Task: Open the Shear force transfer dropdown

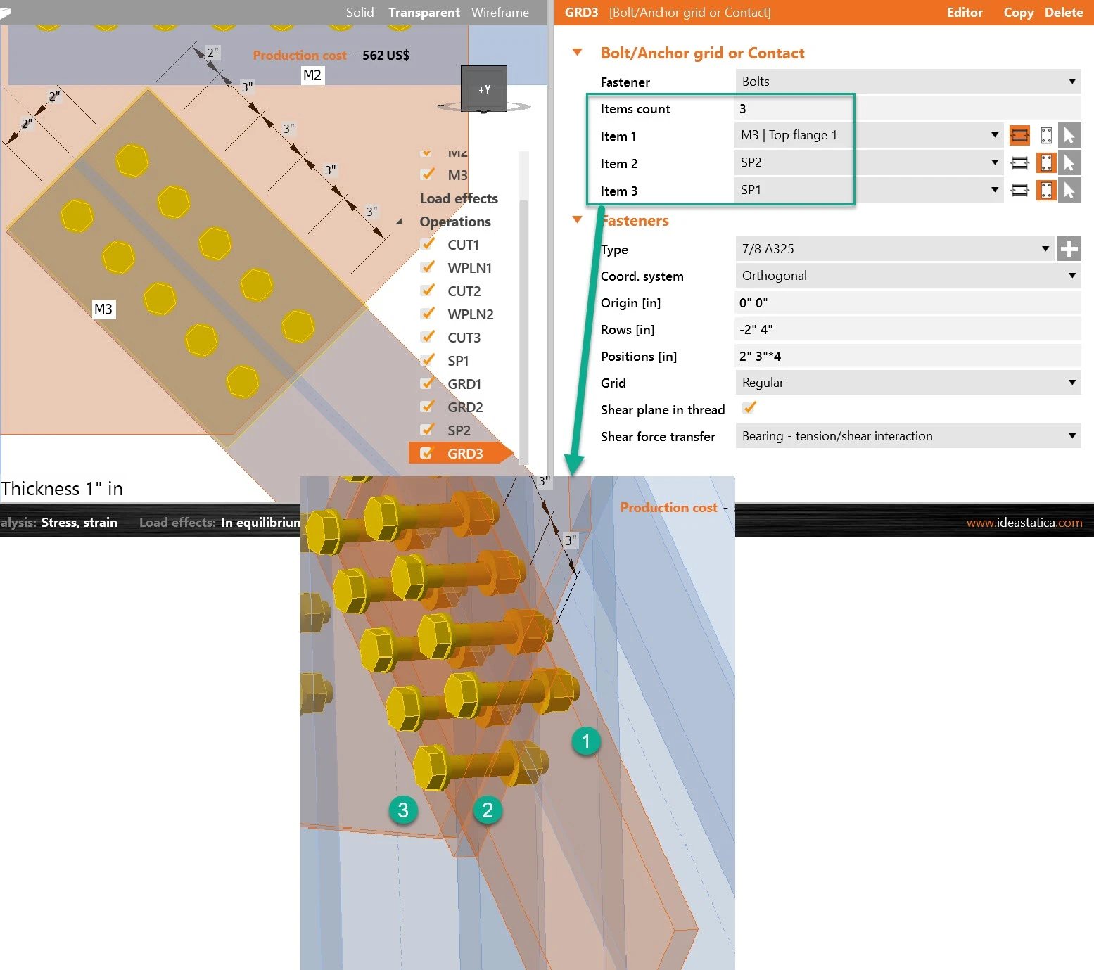Action: pyautogui.click(x=908, y=435)
